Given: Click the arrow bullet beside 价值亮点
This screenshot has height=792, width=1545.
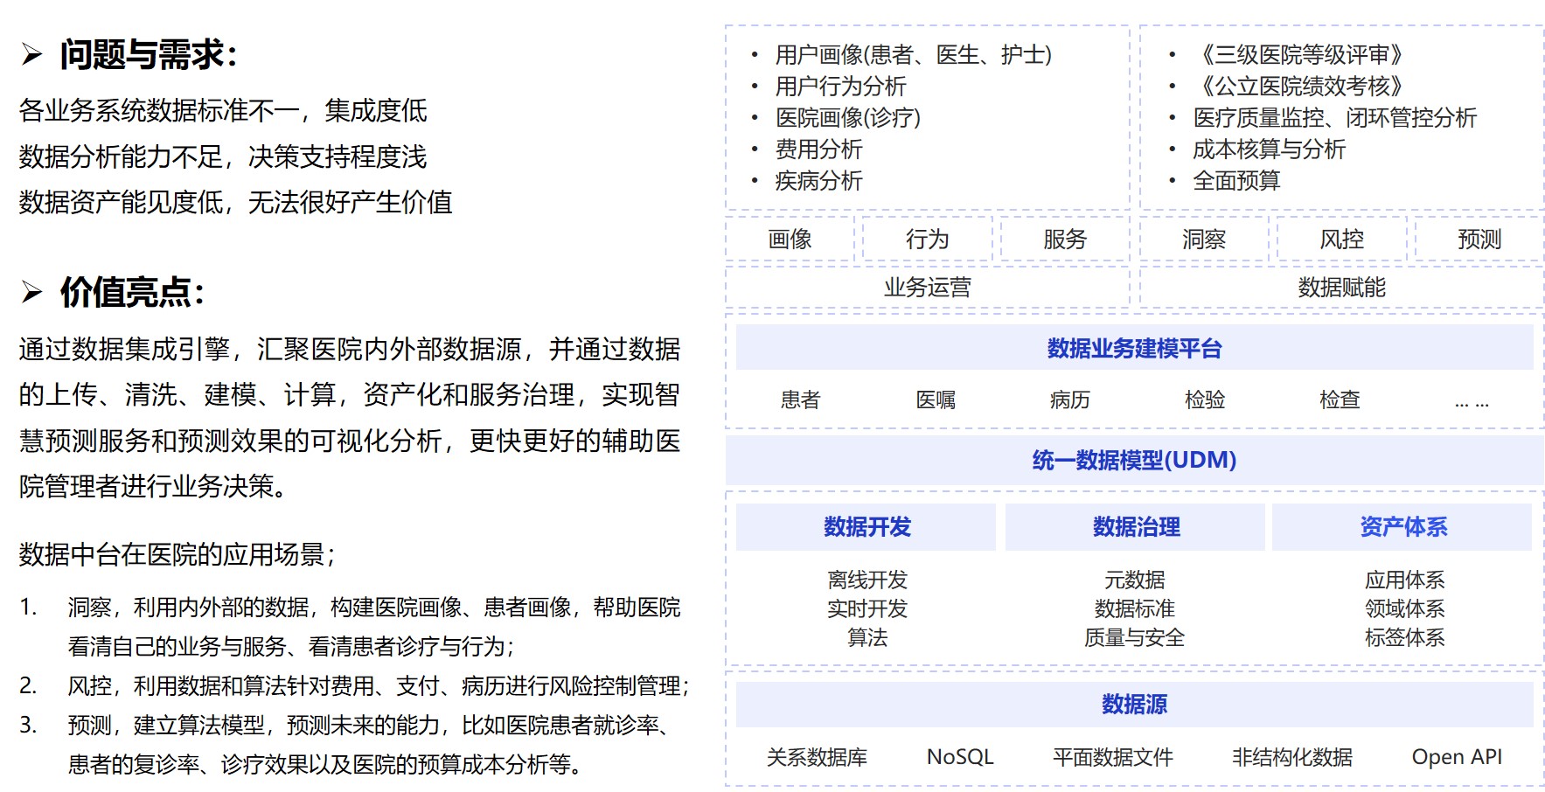Looking at the screenshot, I should 31,292.
